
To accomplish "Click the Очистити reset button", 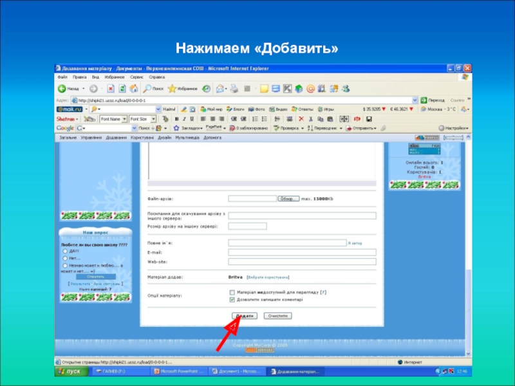I will [x=277, y=316].
